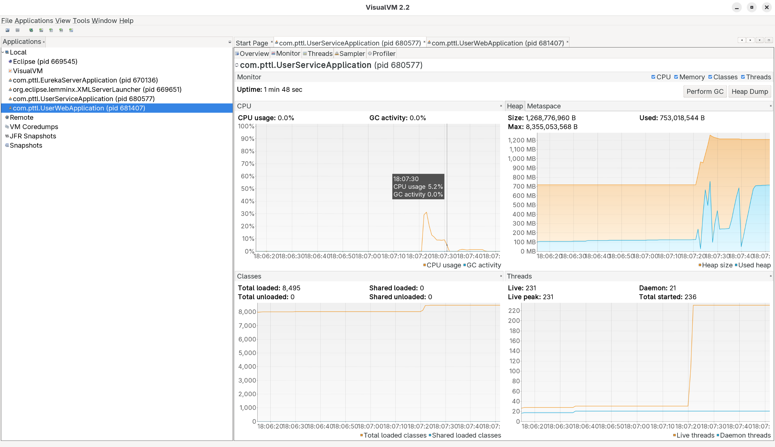This screenshot has width=775, height=447.
Task: Click the CPU usage legend swatch
Action: pos(424,265)
